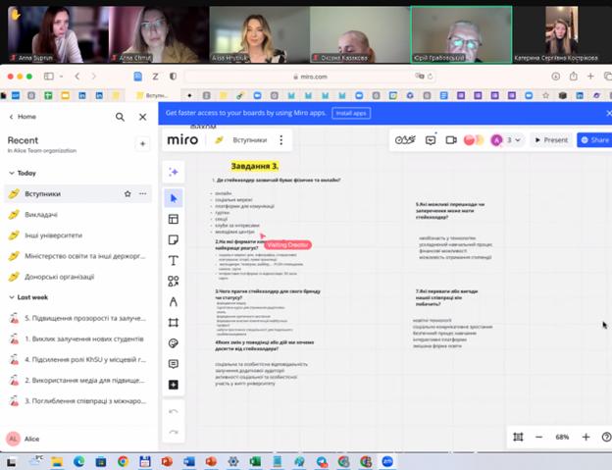Select the Miro AI sparkle tool
Screen dimensions: 612x470
174,172
